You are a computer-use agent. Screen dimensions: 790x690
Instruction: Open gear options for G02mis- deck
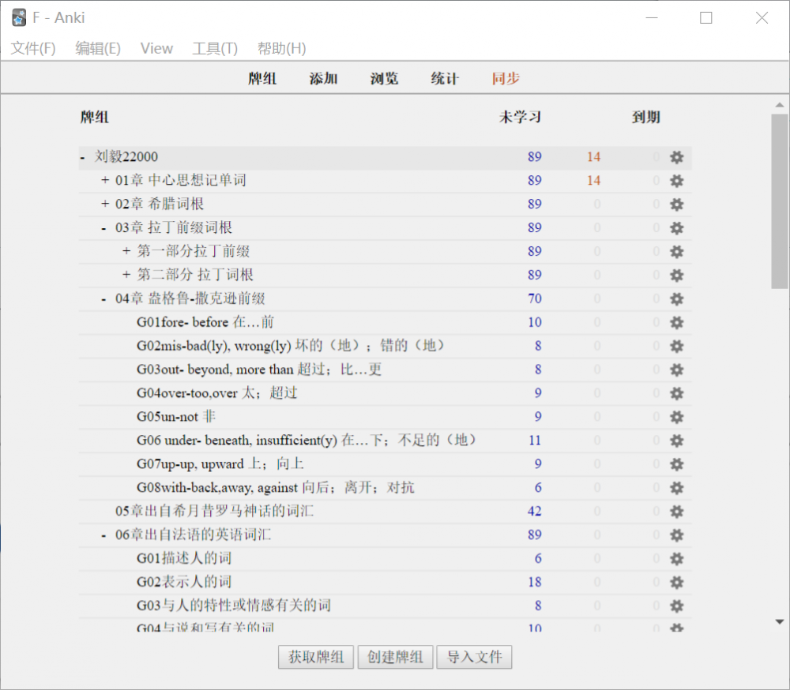point(677,347)
